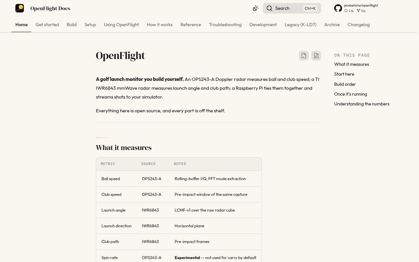
Task: Click the What it measures heading
Action: pos(124,147)
